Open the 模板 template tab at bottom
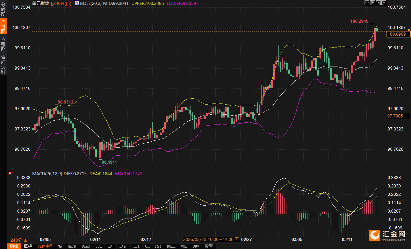The height and width of the screenshot is (249, 411). coord(28,246)
